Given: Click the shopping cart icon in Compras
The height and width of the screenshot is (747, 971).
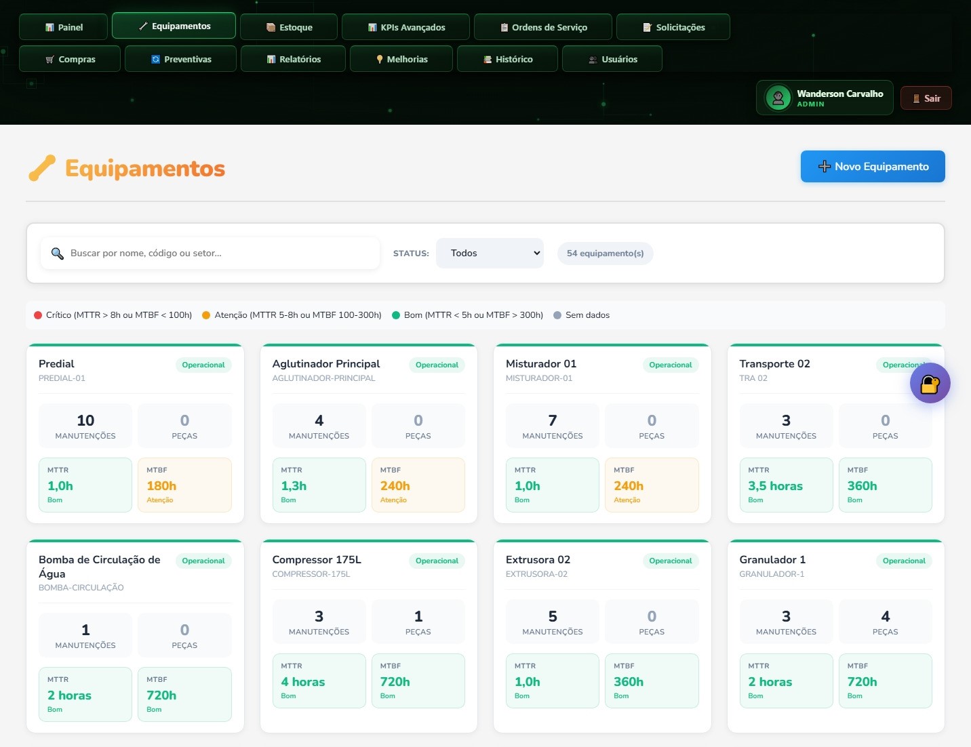Looking at the screenshot, I should pos(49,60).
